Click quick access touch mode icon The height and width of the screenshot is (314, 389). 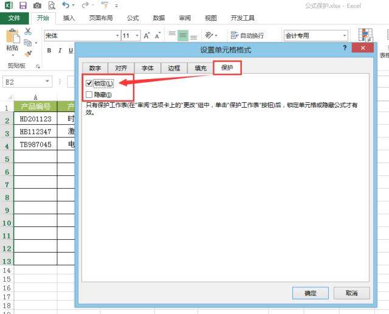pyautogui.click(x=105, y=5)
